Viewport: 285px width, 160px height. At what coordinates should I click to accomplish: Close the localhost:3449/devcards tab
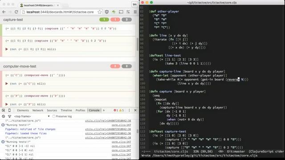[x=58, y=5]
